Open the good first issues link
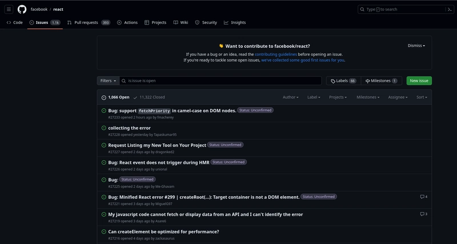The width and height of the screenshot is (457, 244). [x=303, y=60]
